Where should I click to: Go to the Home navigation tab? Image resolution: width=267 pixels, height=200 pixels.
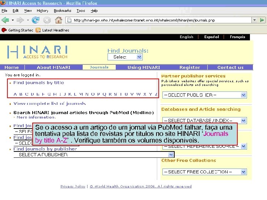tap(11, 67)
